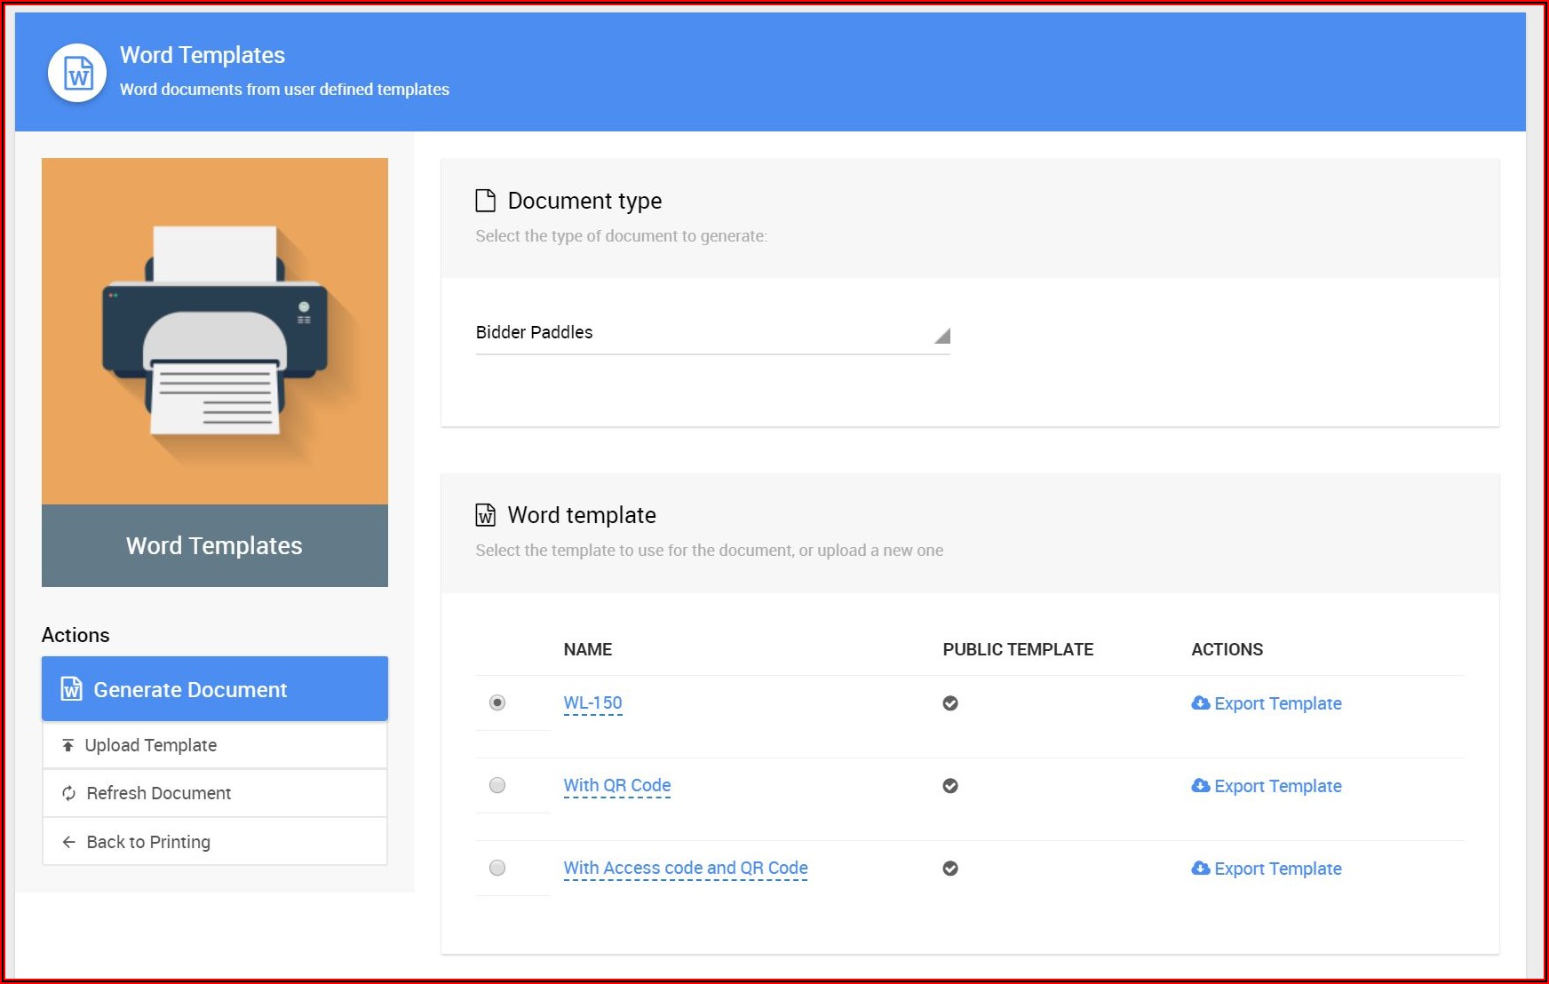Select the With QR Code radio button
1549x984 pixels.
tap(497, 785)
